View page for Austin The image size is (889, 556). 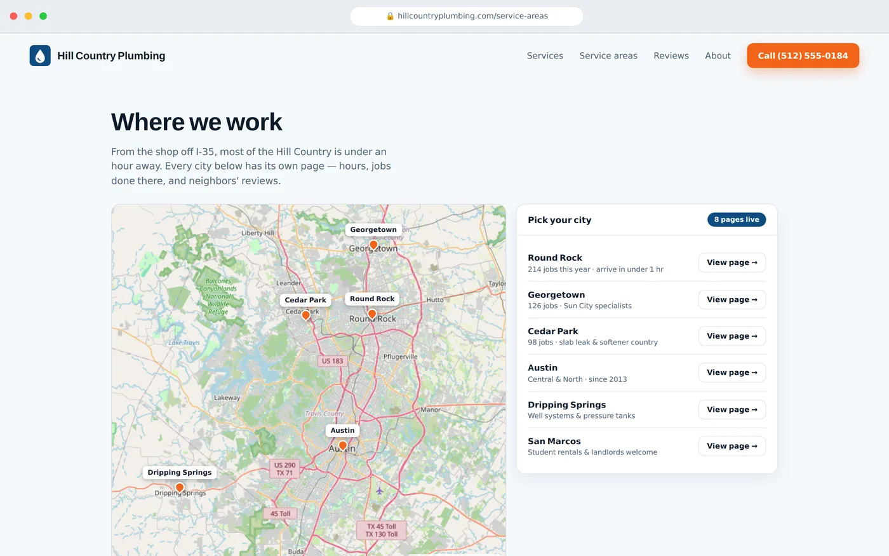pyautogui.click(x=732, y=372)
